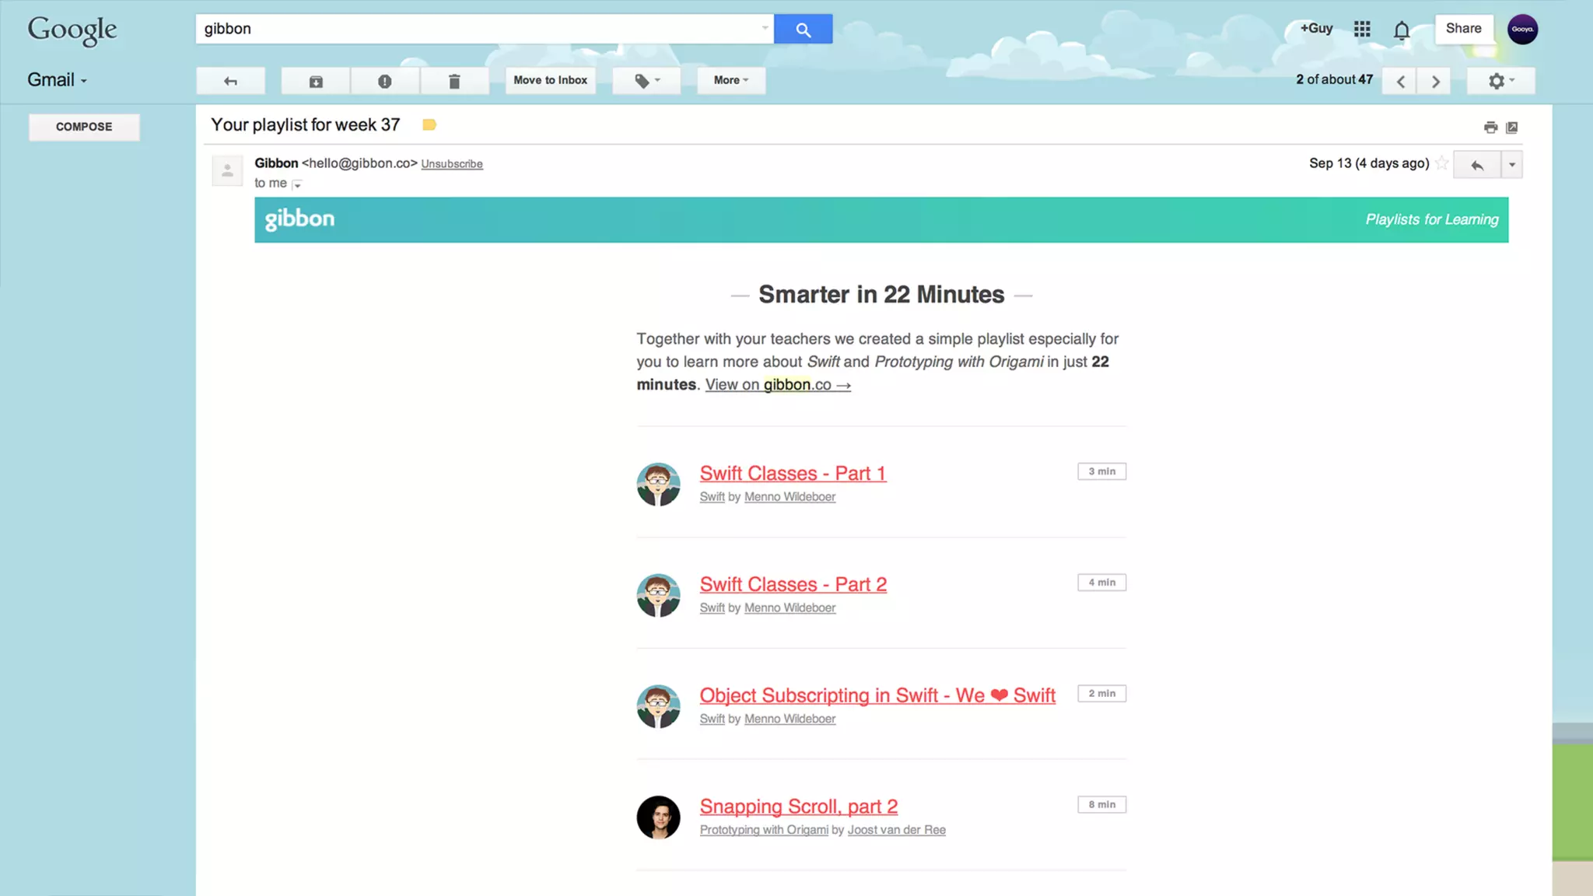Show the previous conversation arrow
Screen dimensions: 1593x896
pos(1400,81)
